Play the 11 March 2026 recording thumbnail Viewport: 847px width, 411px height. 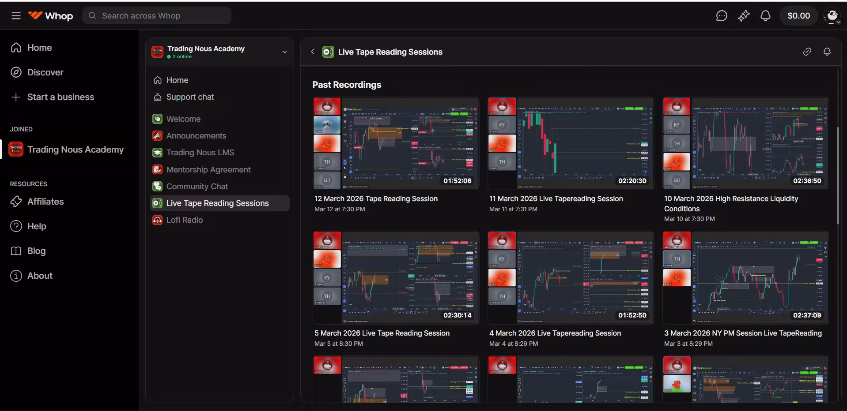coord(571,144)
